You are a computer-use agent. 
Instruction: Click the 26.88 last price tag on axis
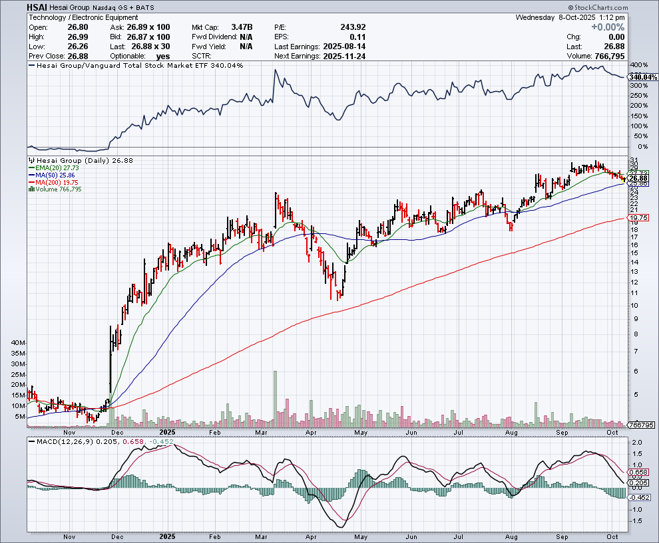click(x=638, y=178)
